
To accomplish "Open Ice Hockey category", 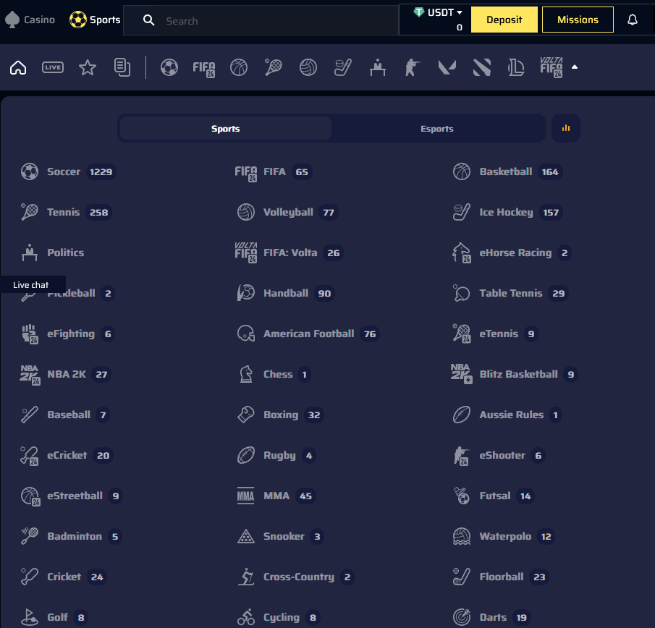I will click(508, 212).
